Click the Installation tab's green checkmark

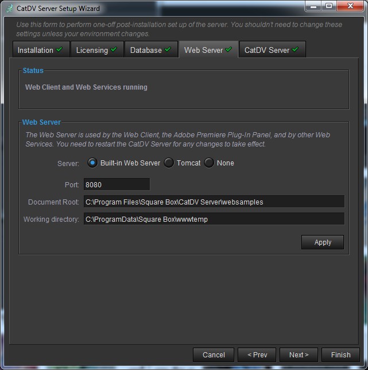59,49
